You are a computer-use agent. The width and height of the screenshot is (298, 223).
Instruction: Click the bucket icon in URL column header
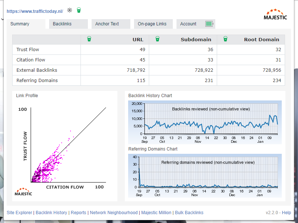pos(89,39)
